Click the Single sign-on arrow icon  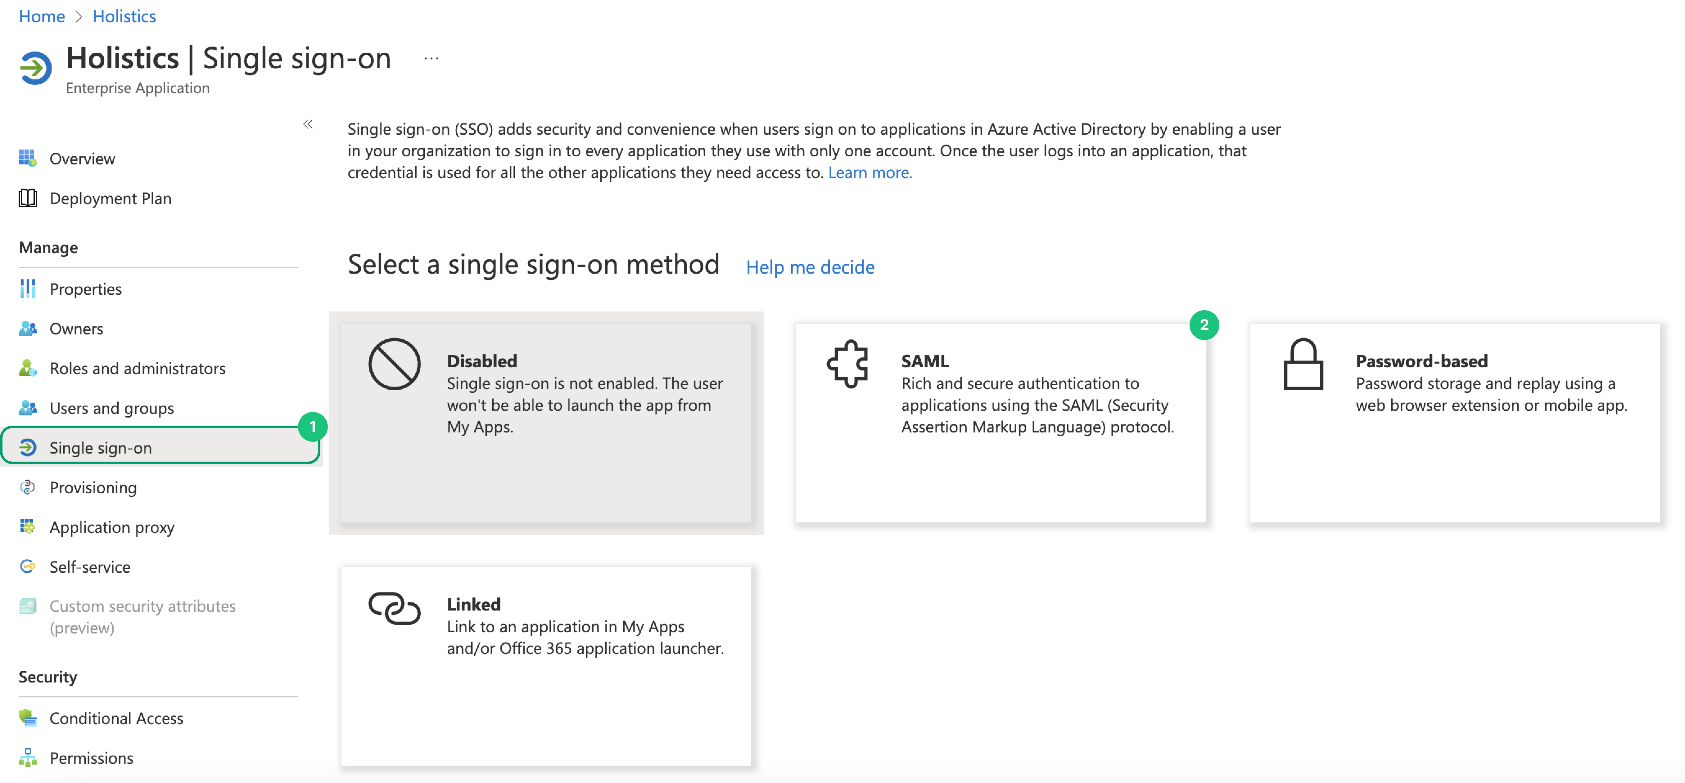[x=27, y=447]
